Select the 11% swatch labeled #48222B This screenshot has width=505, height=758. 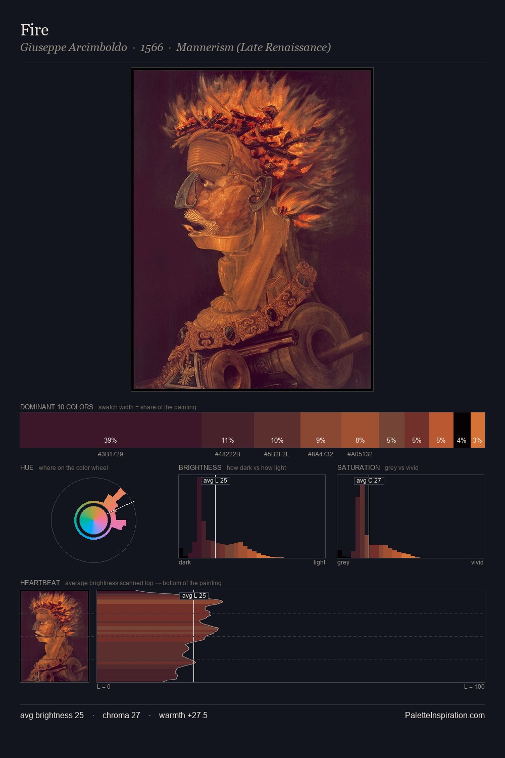tap(228, 430)
